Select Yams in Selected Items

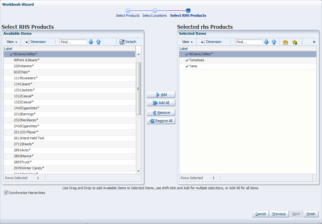pyautogui.click(x=248, y=66)
